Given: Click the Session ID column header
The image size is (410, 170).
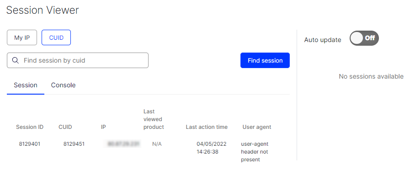Looking at the screenshot, I should pyautogui.click(x=30, y=127).
